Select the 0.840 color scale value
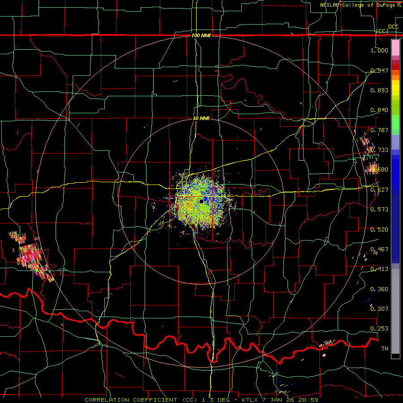Screen dimensions: 403x403 [379, 110]
